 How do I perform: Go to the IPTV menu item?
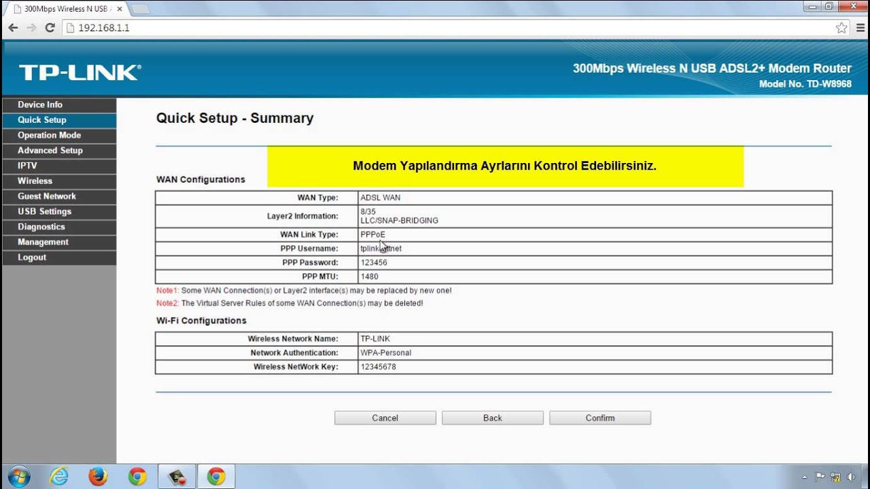(x=59, y=166)
